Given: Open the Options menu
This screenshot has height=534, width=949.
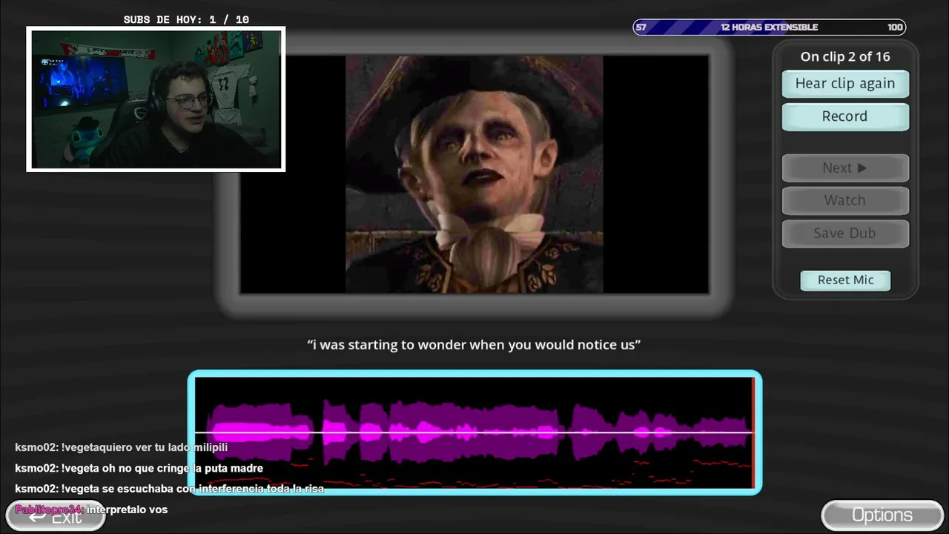Looking at the screenshot, I should [882, 515].
